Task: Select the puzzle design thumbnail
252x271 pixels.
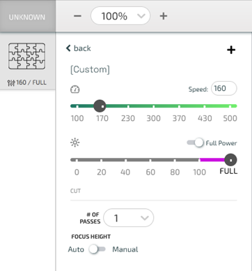Action: pyautogui.click(x=27, y=56)
